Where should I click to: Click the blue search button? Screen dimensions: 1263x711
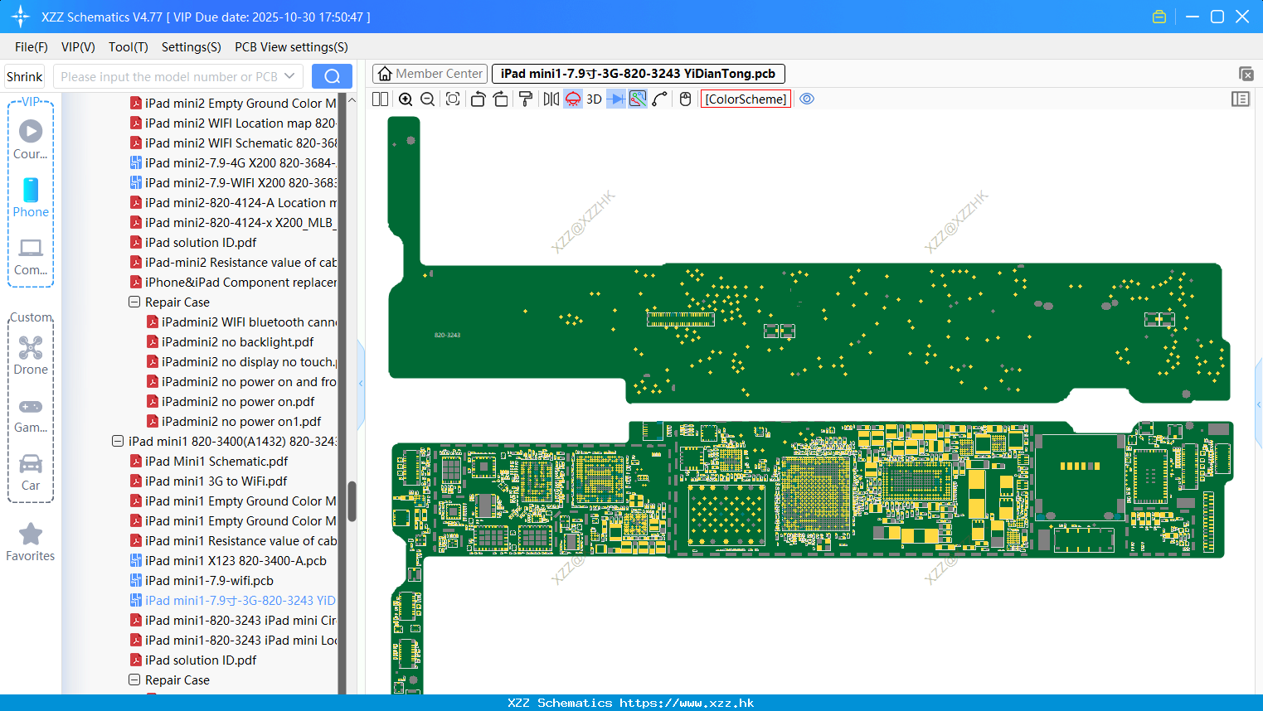click(x=332, y=76)
